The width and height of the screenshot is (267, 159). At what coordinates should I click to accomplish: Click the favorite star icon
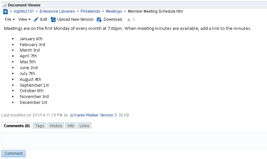129,20
